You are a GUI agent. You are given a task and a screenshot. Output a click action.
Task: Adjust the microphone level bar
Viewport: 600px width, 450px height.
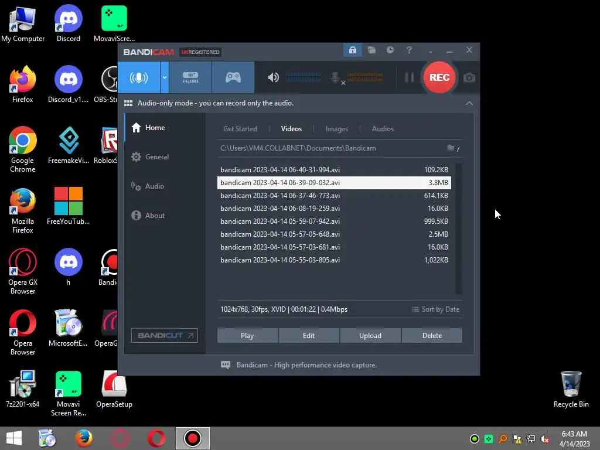(364, 78)
